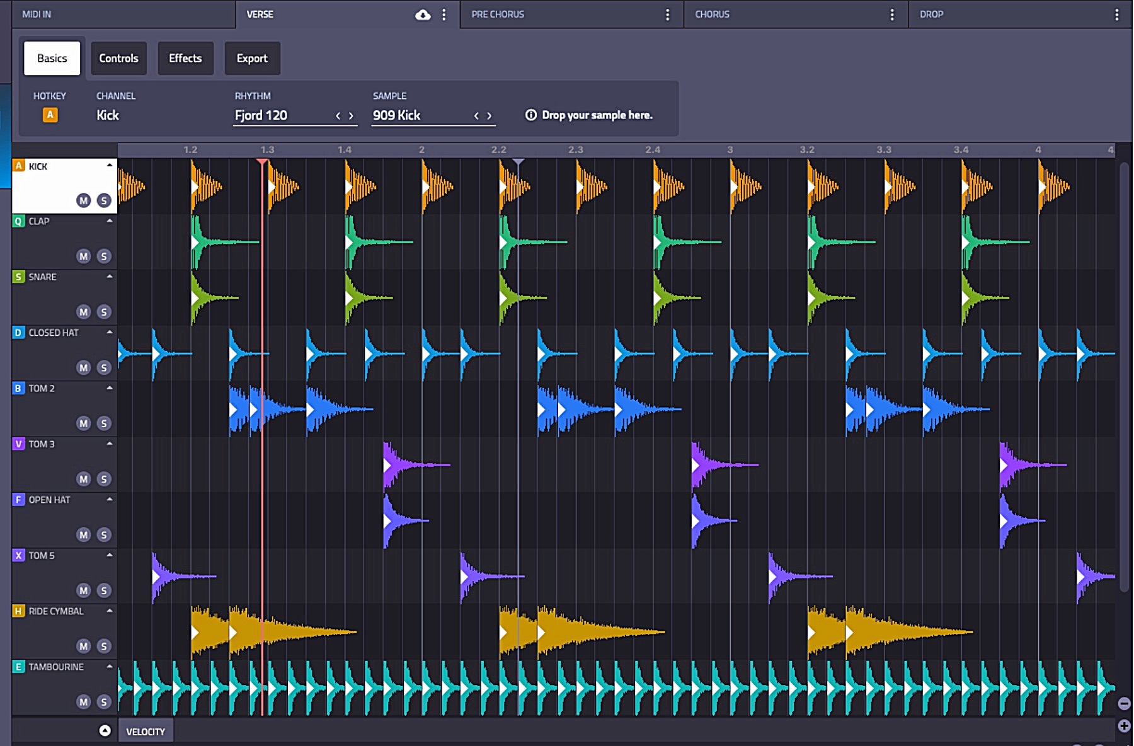Mute the Tom 5 channel
This screenshot has height=746, width=1134.
click(84, 590)
